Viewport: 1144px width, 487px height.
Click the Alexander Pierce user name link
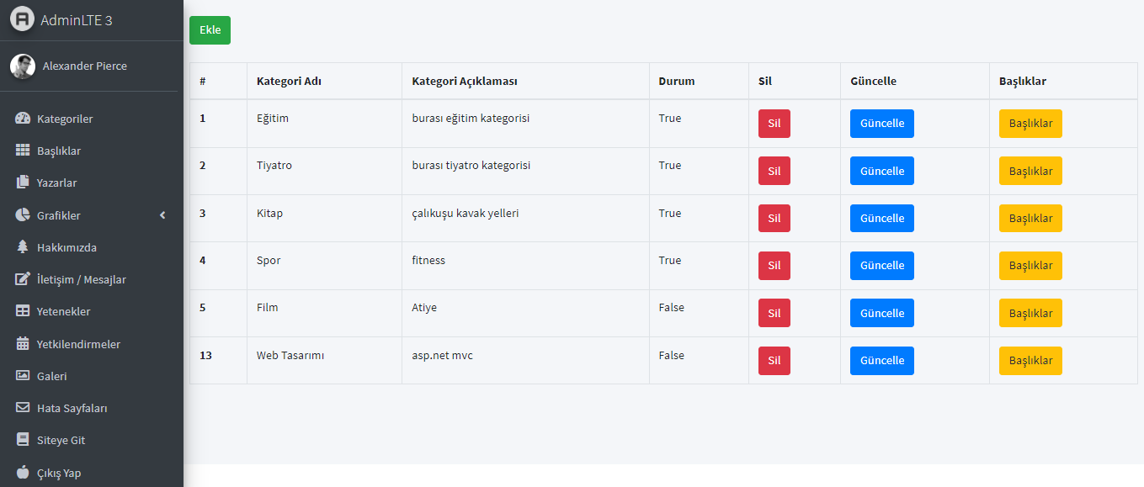pyautogui.click(x=84, y=66)
